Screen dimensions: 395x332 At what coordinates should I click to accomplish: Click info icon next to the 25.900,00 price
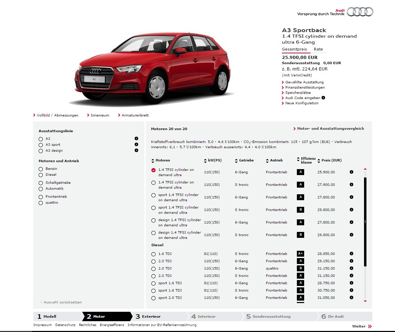point(351,172)
